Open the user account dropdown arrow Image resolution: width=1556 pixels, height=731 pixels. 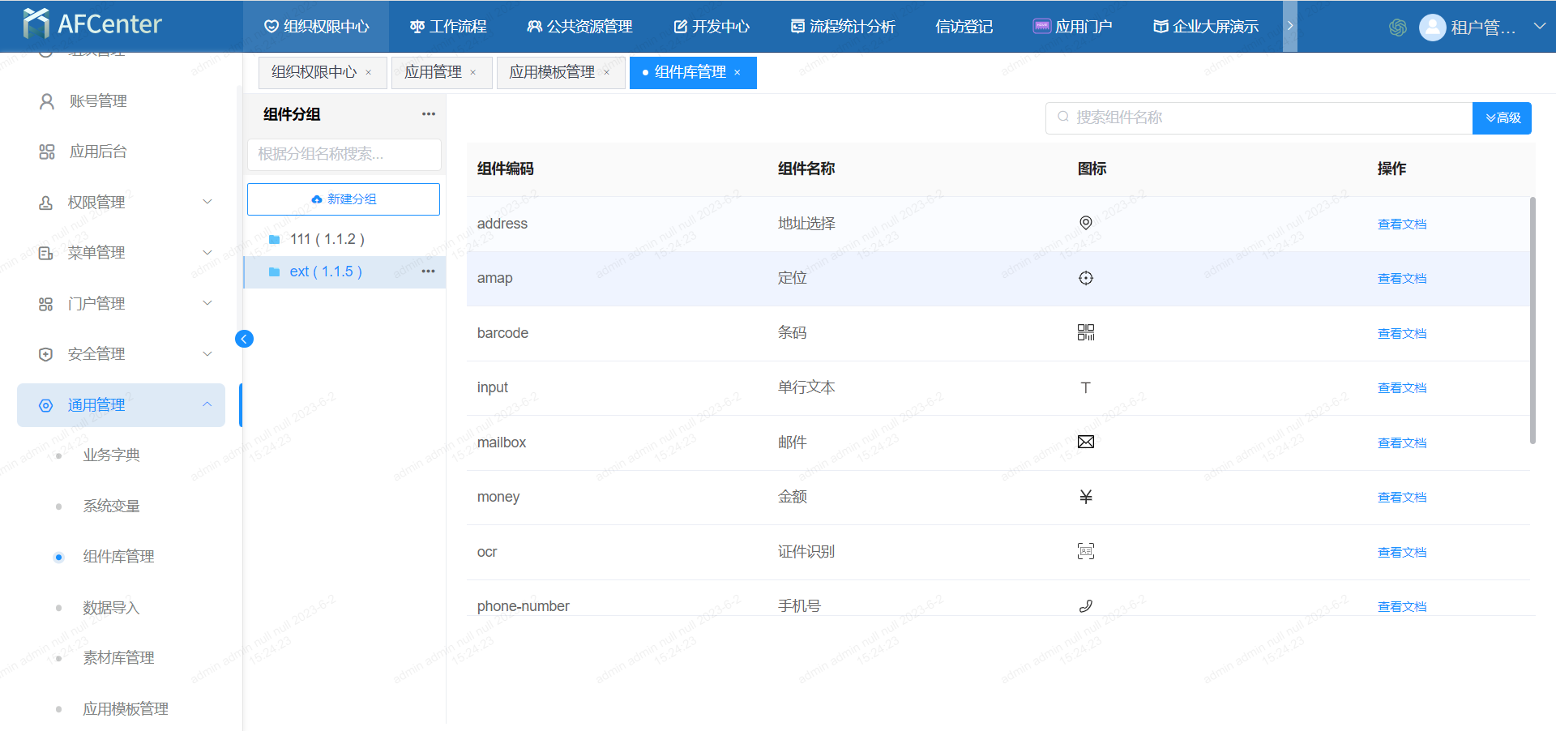[1539, 27]
